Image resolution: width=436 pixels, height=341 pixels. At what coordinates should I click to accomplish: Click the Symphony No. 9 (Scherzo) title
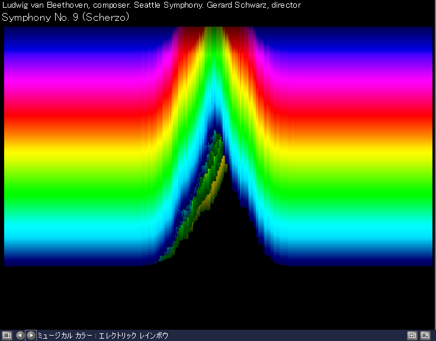[66, 17]
